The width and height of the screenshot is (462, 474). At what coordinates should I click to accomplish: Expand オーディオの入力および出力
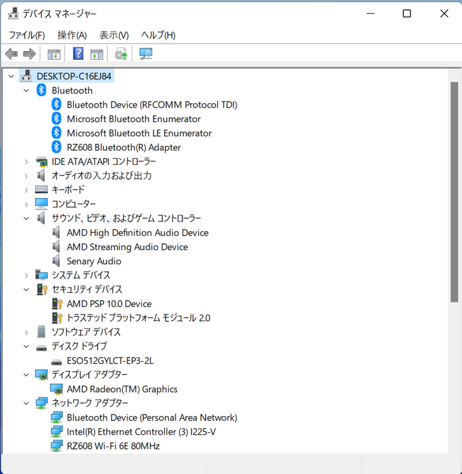point(26,175)
